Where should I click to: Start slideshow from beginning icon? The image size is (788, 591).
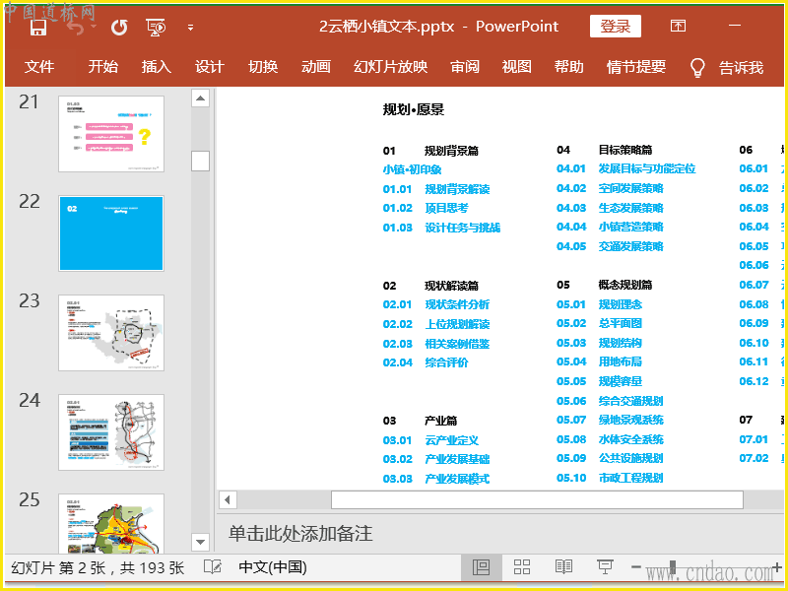pos(156,28)
